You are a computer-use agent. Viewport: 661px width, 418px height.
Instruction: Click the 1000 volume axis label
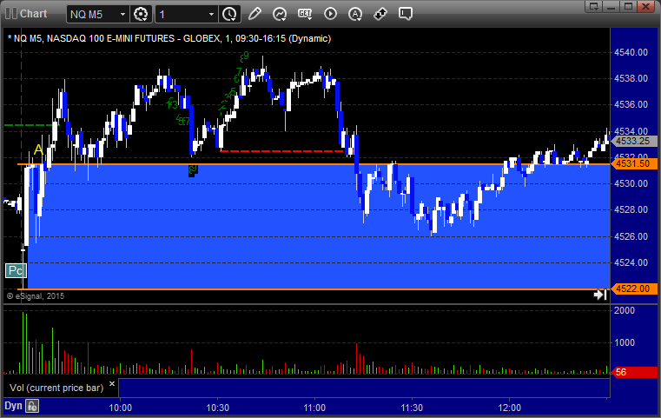tap(625, 342)
